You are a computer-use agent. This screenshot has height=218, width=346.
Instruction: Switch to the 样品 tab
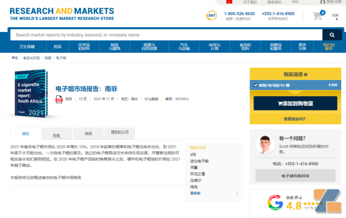pyautogui.click(x=88, y=134)
